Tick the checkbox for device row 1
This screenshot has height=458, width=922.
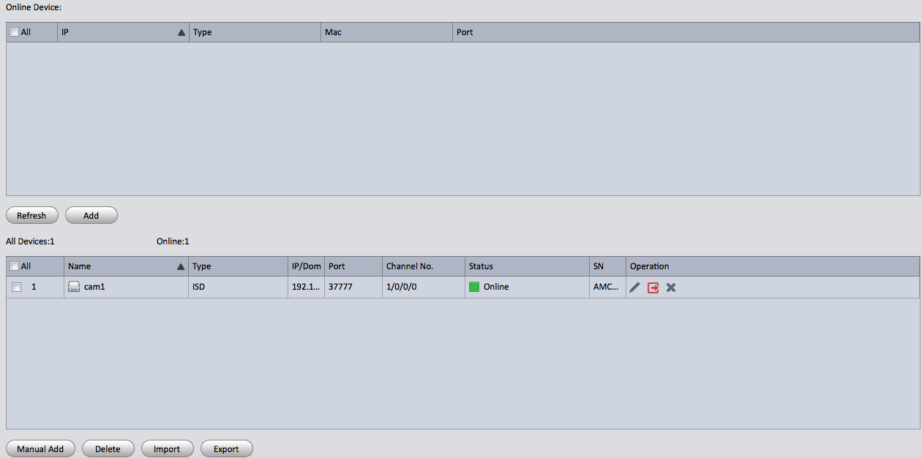16,288
